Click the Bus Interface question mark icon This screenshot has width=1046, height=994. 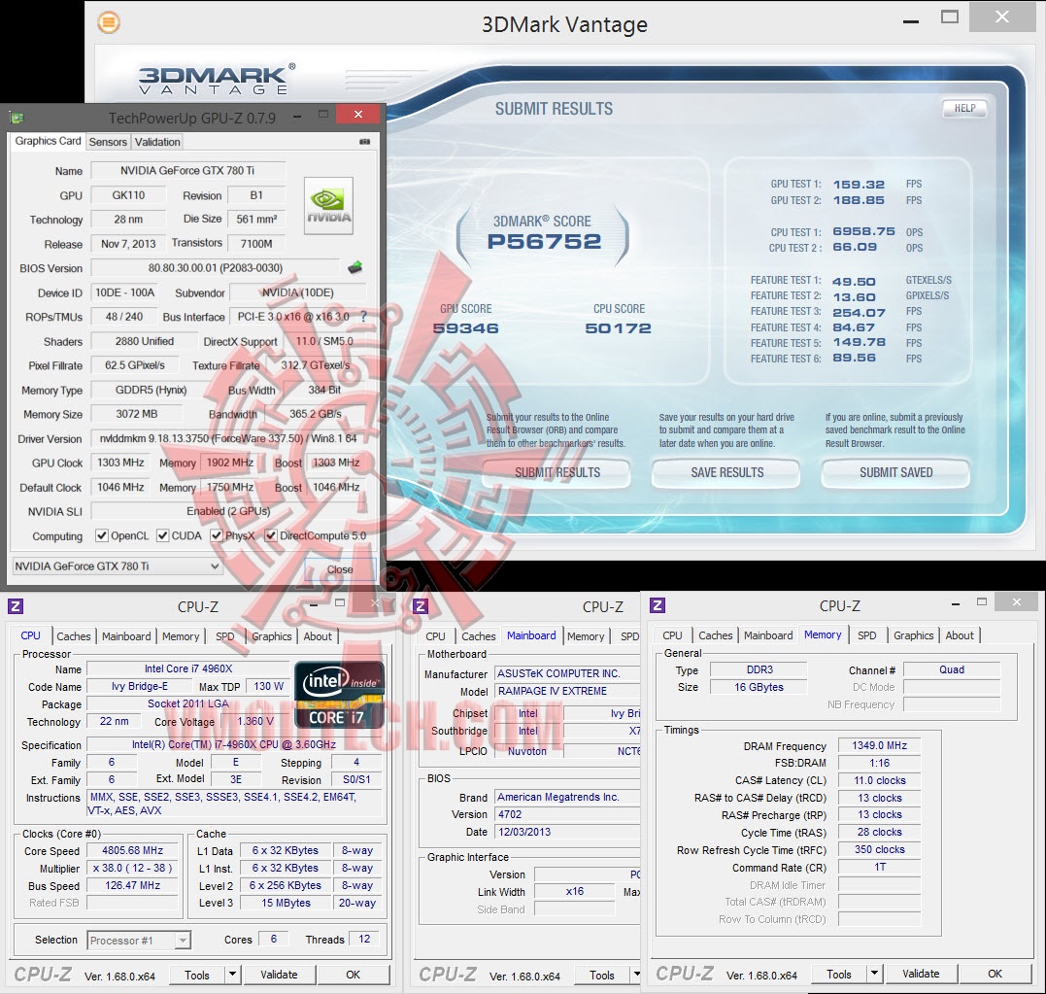click(x=363, y=317)
